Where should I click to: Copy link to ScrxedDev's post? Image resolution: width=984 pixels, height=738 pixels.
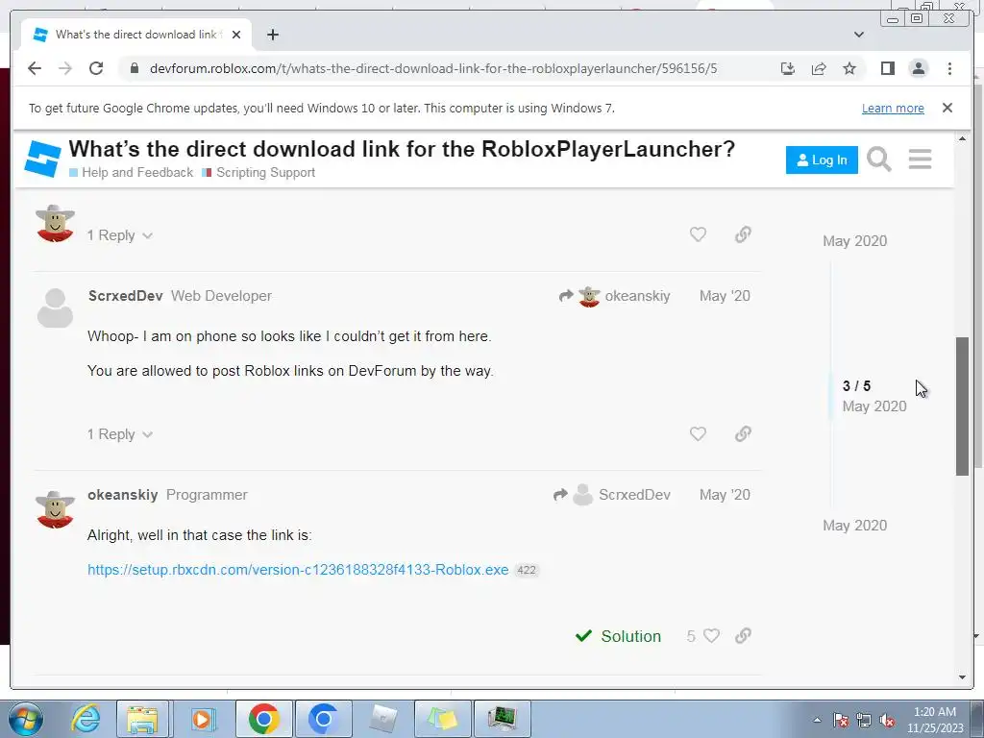(x=743, y=433)
